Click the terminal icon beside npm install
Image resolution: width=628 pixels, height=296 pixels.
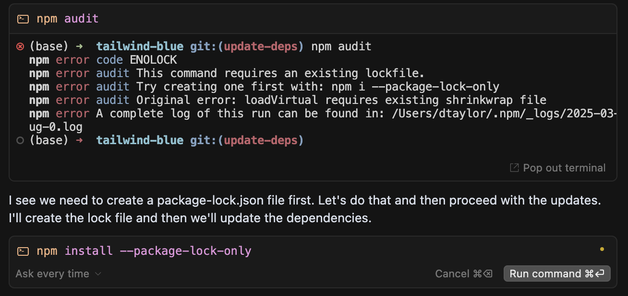coord(23,251)
